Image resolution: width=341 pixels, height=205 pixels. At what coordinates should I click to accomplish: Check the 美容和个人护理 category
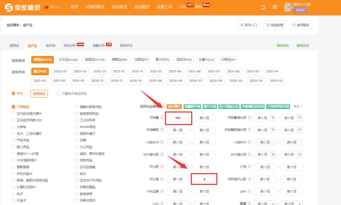pyautogui.click(x=14, y=154)
